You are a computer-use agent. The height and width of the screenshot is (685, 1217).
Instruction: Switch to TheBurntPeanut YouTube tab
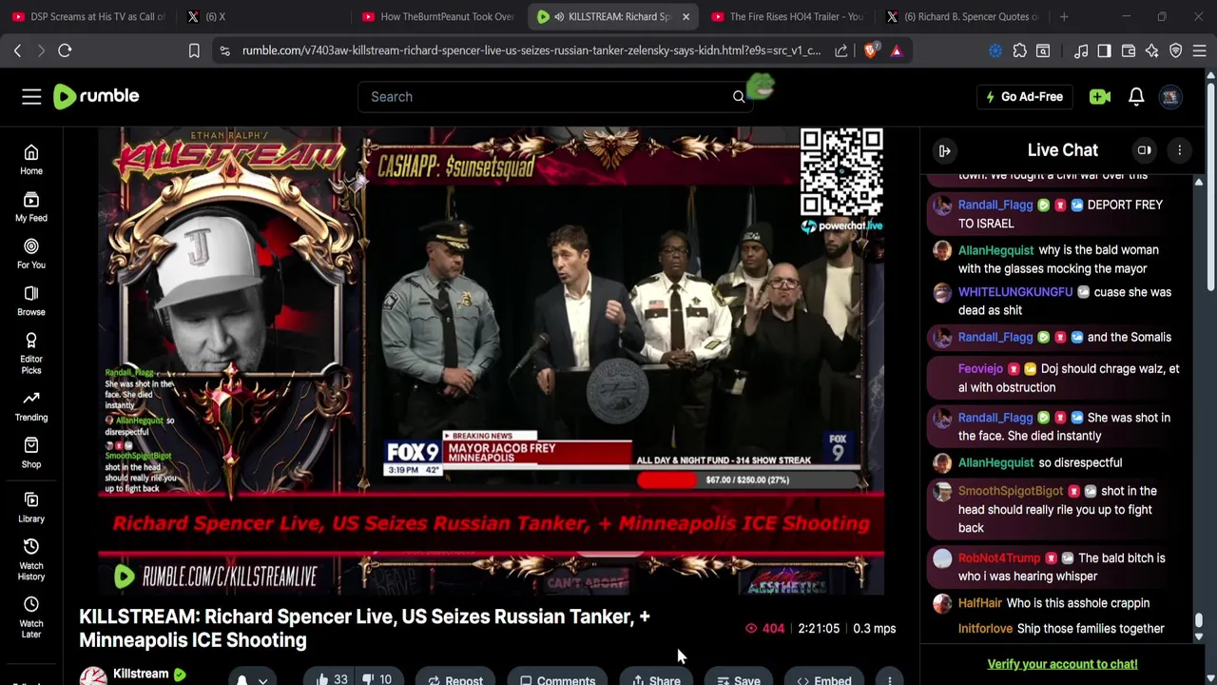pos(439,16)
